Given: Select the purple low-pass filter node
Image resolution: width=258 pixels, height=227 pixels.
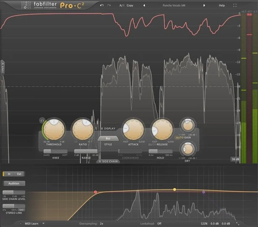Looking at the screenshot, I should (x=204, y=192).
